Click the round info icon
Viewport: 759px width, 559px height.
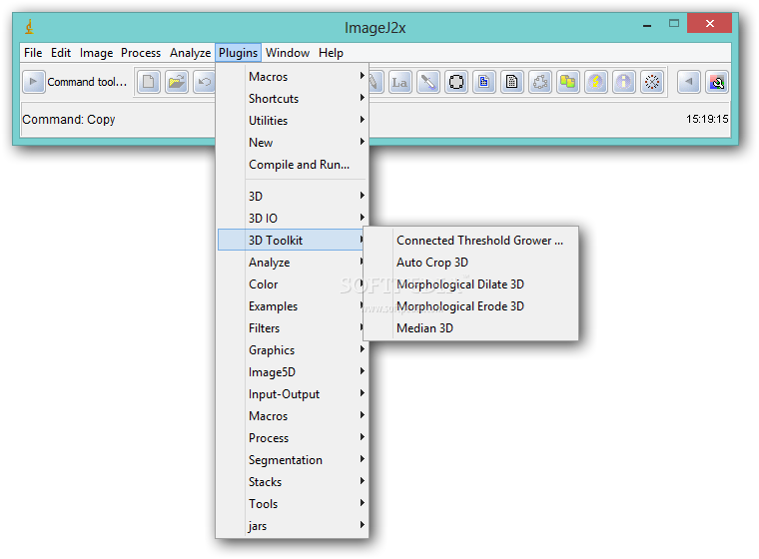coord(624,82)
